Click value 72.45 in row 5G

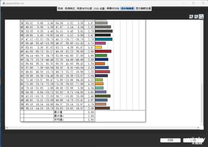pyautogui.click(x=29, y=80)
